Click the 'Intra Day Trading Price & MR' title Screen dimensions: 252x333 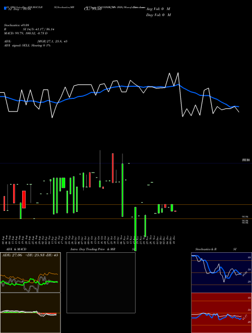tap(93, 249)
